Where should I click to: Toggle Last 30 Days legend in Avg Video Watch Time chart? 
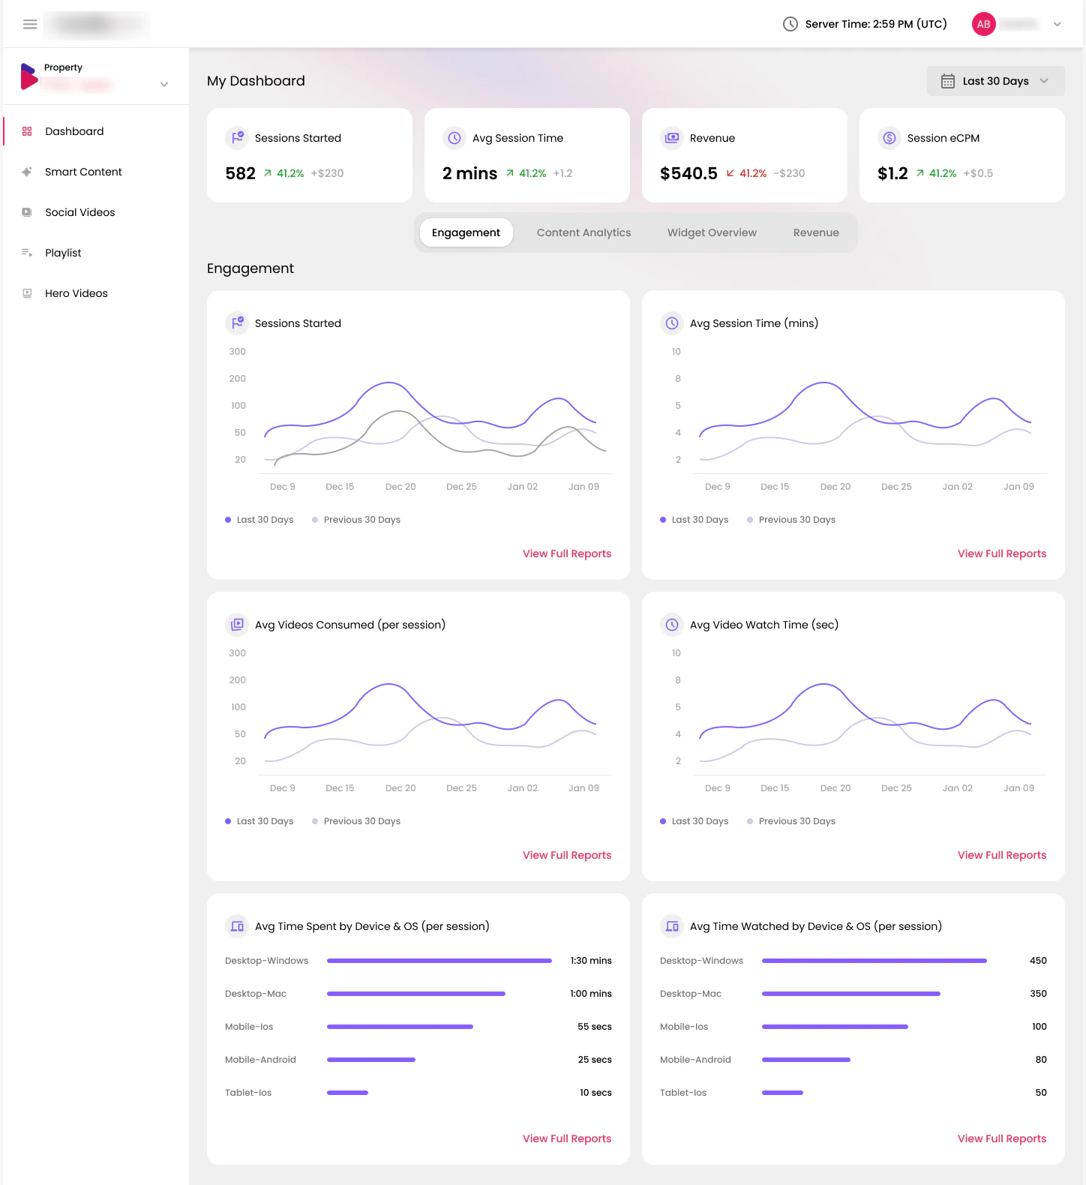[x=694, y=821]
